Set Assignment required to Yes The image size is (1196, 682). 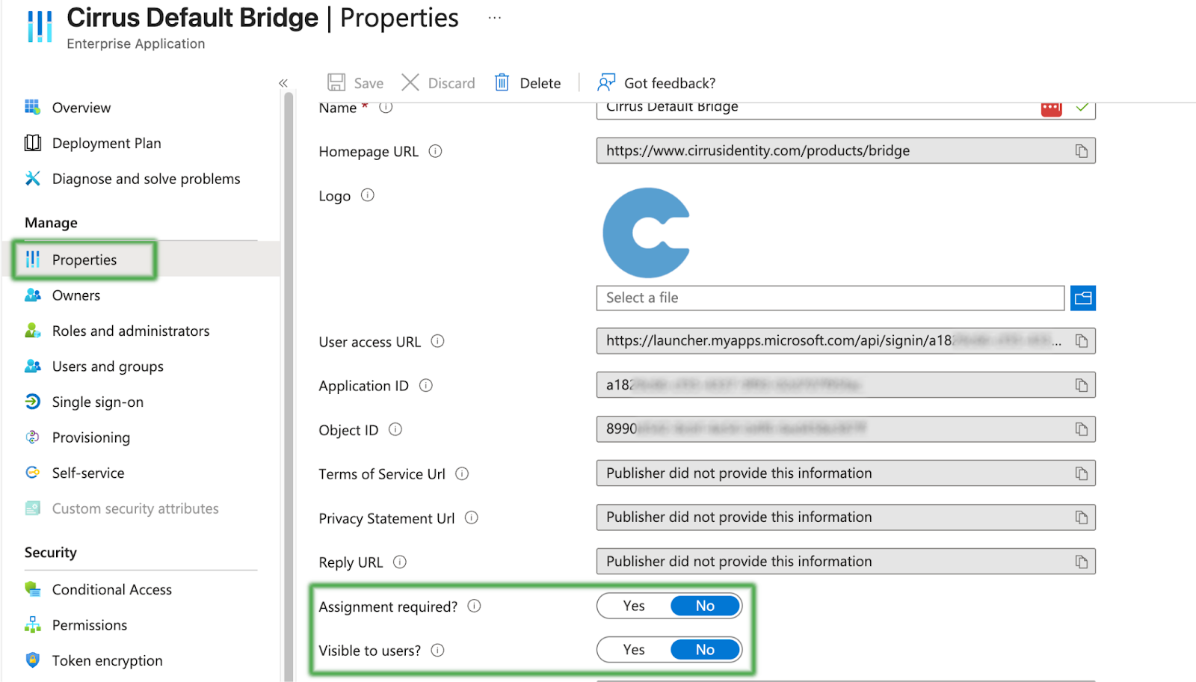(634, 606)
